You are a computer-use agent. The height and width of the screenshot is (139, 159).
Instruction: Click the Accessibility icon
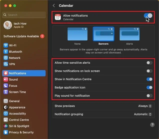pyautogui.click(x=6, y=114)
